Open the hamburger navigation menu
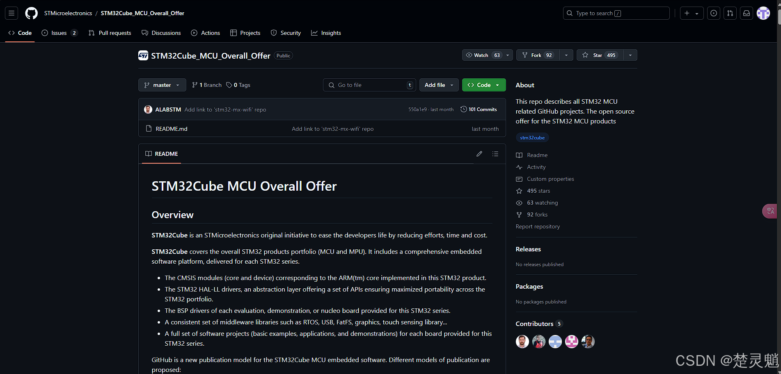781x374 pixels. 11,13
